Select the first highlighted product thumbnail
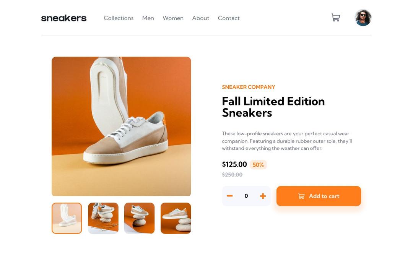 pyautogui.click(x=67, y=218)
